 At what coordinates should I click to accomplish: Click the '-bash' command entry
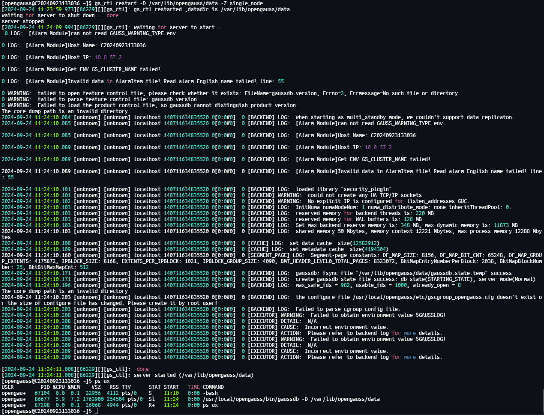(x=210, y=393)
